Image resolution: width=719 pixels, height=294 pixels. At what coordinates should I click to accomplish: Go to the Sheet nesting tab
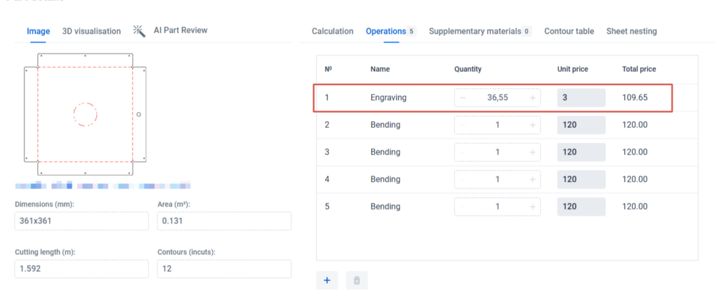tap(631, 31)
